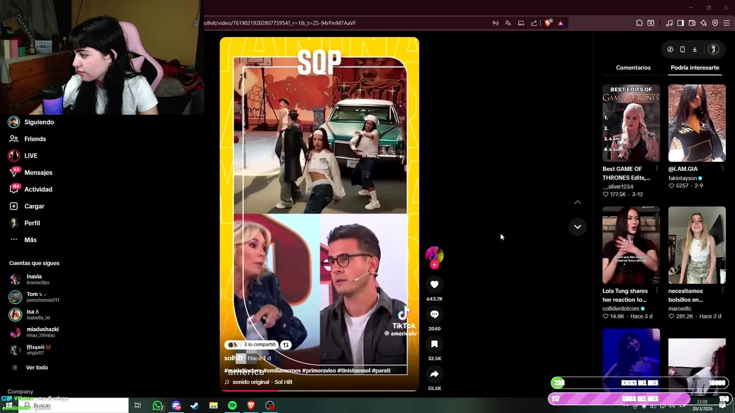Switch to the Podría interesarte tab
The height and width of the screenshot is (413, 735).
click(695, 68)
